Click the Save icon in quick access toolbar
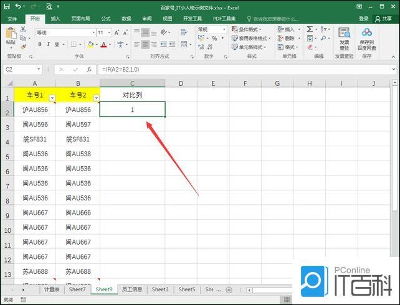This screenshot has width=400, height=305. coord(7,6)
